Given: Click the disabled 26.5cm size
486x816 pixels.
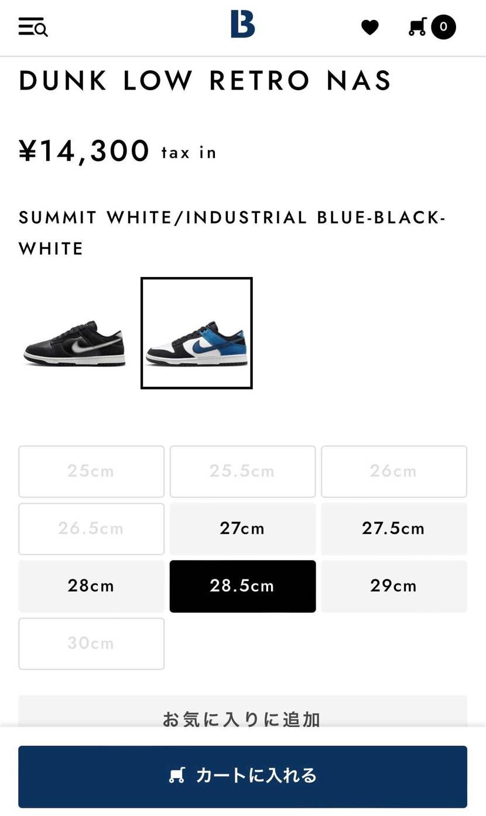Looking at the screenshot, I should [91, 528].
